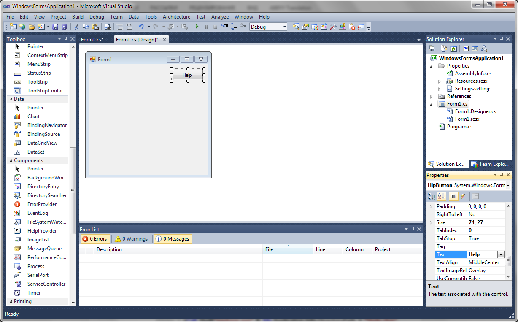Screen dimensions: 518x322
Task: Switch to the Form1.cs tab
Action: (x=92, y=39)
